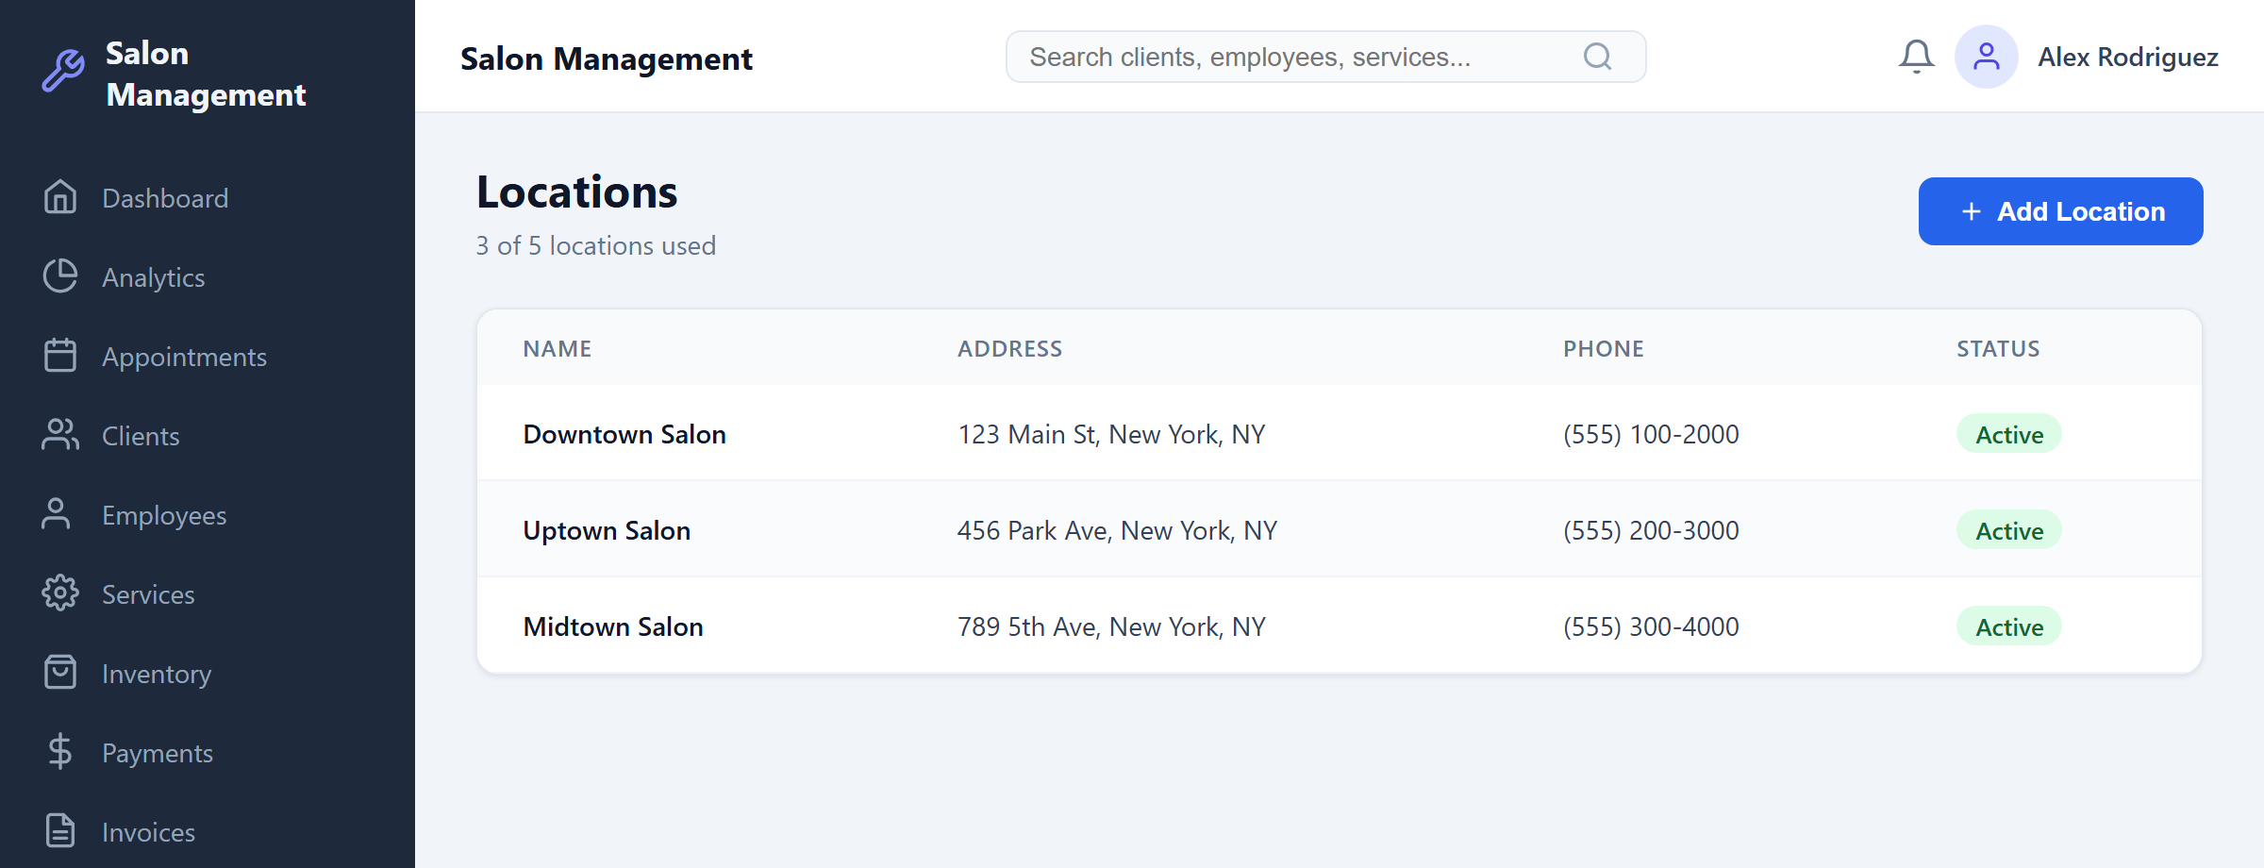2264x868 pixels.
Task: Toggle Uptown Salon's Active status badge
Action: tap(2008, 530)
